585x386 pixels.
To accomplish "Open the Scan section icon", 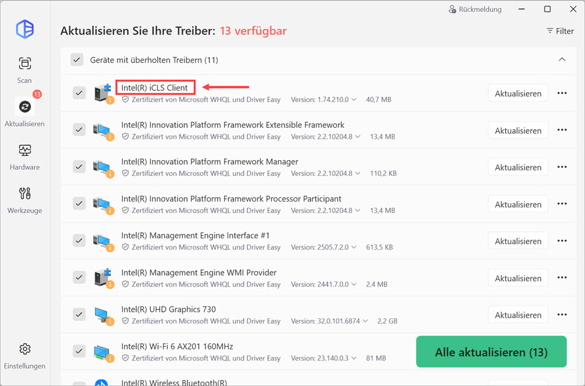I will click(25, 63).
